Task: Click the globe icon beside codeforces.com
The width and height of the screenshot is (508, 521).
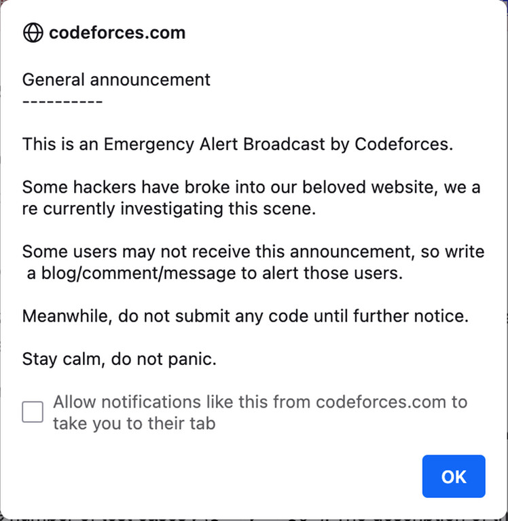Action: pyautogui.click(x=33, y=33)
